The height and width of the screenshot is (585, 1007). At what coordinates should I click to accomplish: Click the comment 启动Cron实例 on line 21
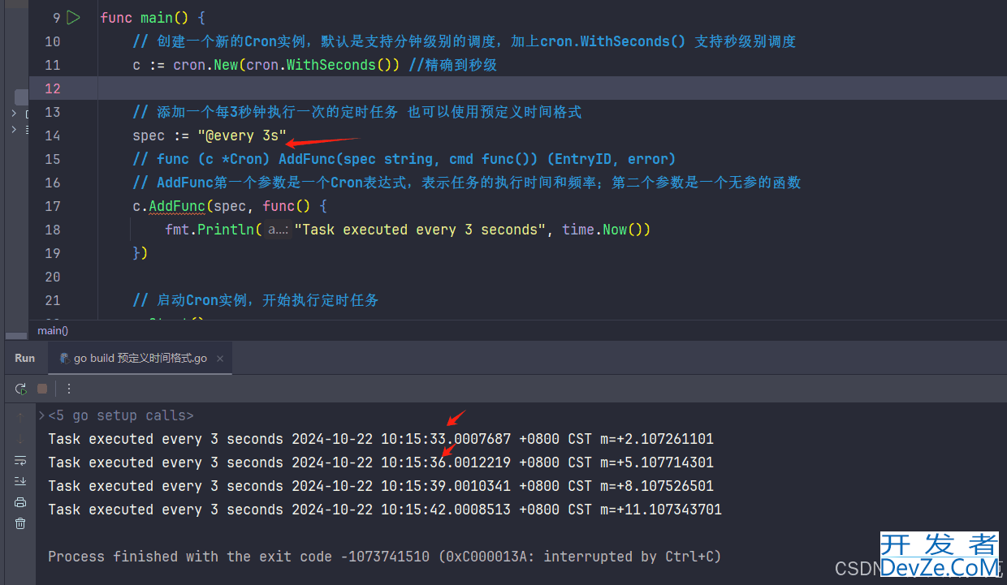click(256, 300)
